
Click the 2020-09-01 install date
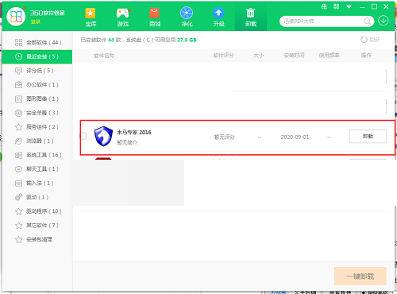tap(295, 137)
